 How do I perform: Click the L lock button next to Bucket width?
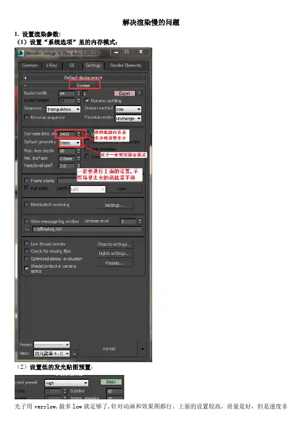pyautogui.click(x=85, y=94)
